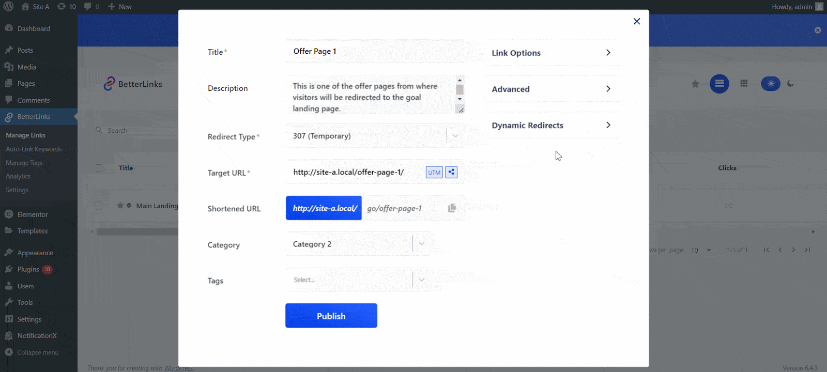Switch to grid view icon
The width and height of the screenshot is (827, 372).
pyautogui.click(x=744, y=84)
